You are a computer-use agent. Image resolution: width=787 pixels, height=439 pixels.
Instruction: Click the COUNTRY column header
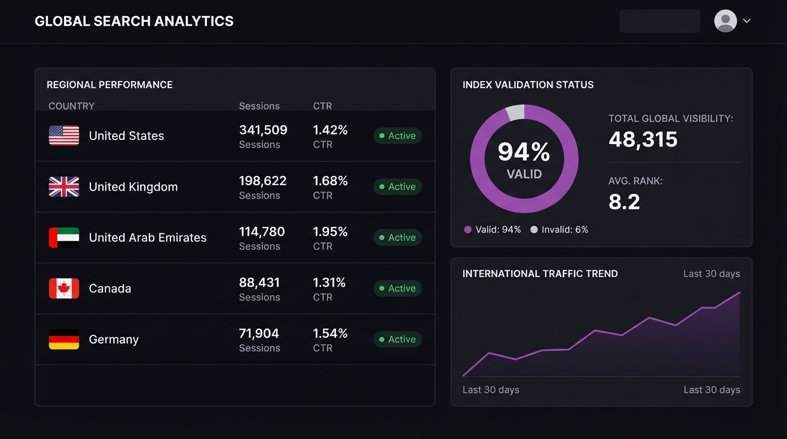click(x=71, y=106)
